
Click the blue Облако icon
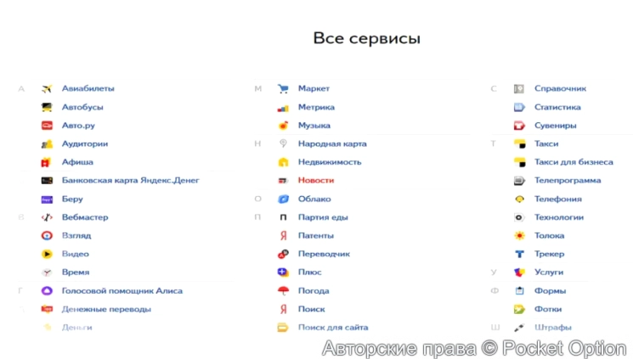coord(283,199)
